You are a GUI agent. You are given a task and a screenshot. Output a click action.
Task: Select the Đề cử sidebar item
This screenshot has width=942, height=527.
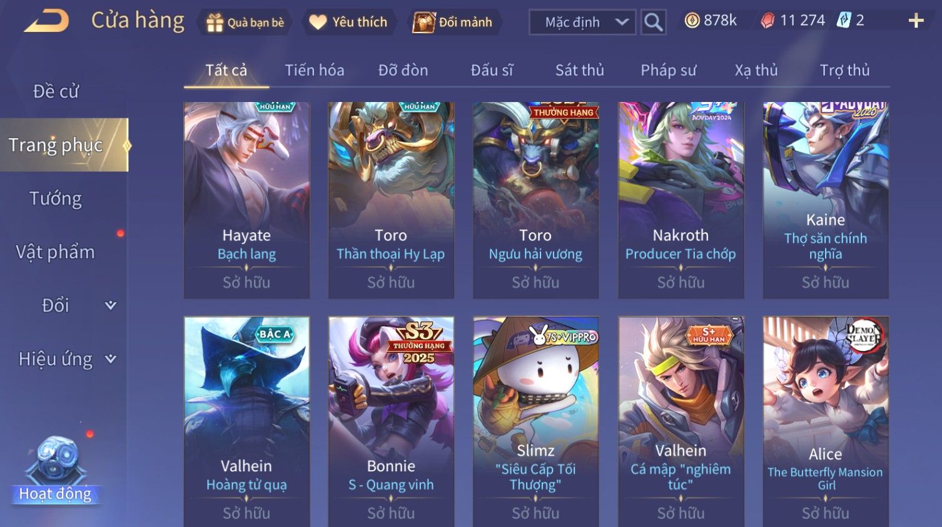click(56, 91)
